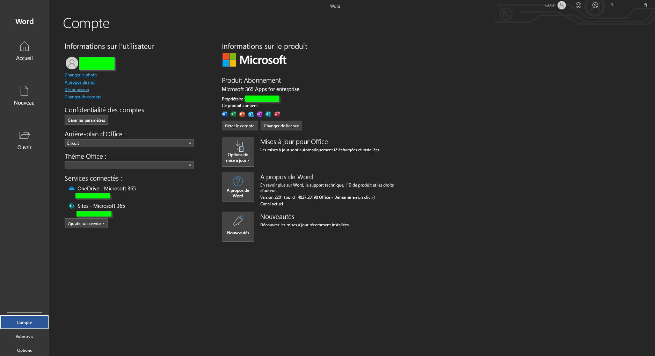655x356 pixels.
Task: Open the Ouvrir page
Action: 24,140
